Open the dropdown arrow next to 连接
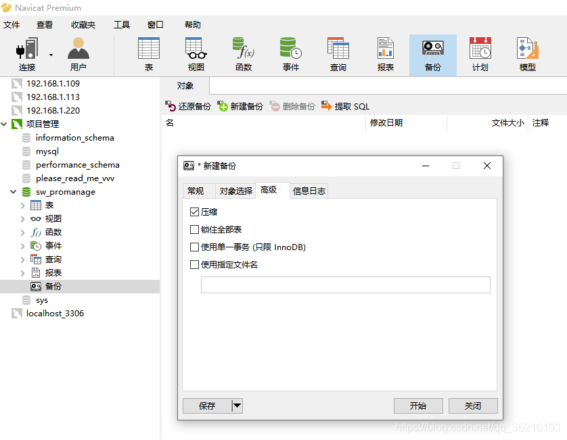Screen dimensions: 567x440 pyautogui.click(x=51, y=55)
